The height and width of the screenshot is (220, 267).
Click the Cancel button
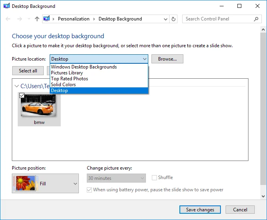tap(240, 210)
